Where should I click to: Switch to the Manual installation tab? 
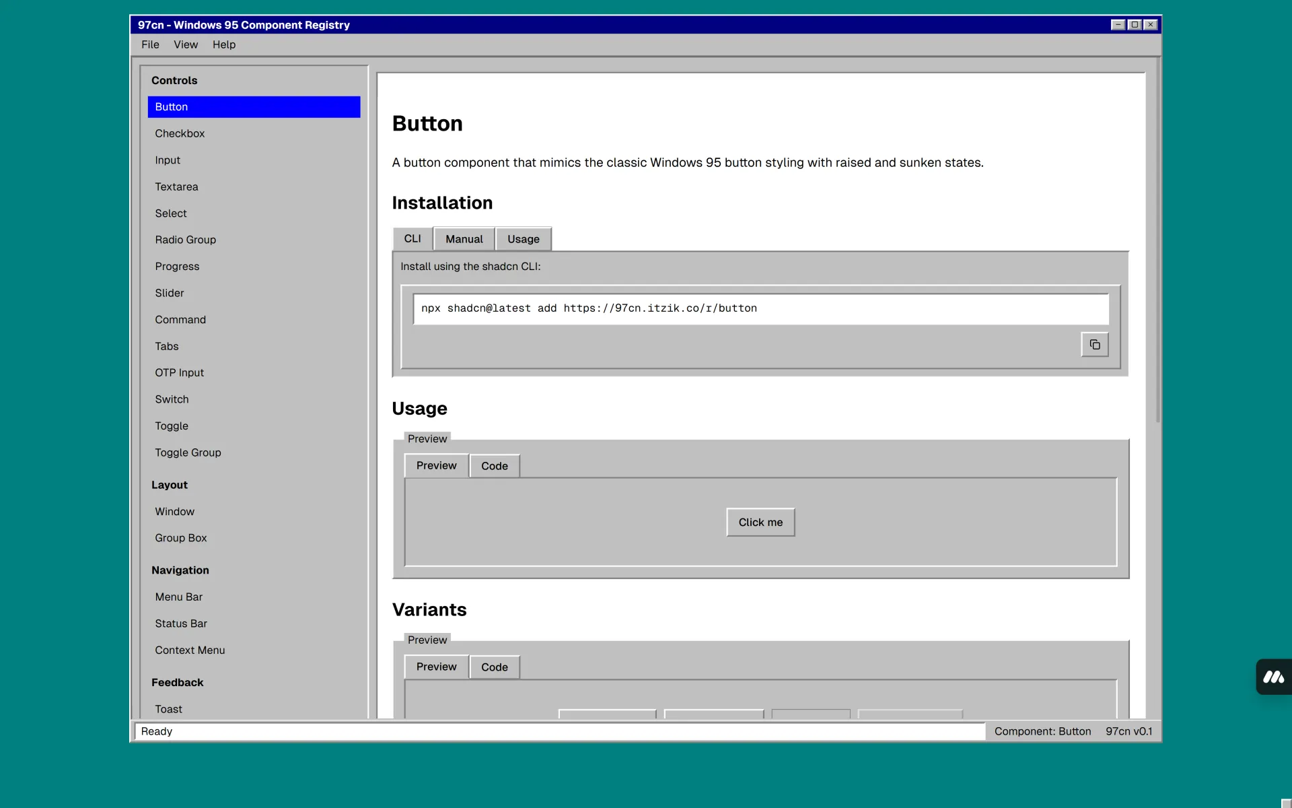(464, 239)
